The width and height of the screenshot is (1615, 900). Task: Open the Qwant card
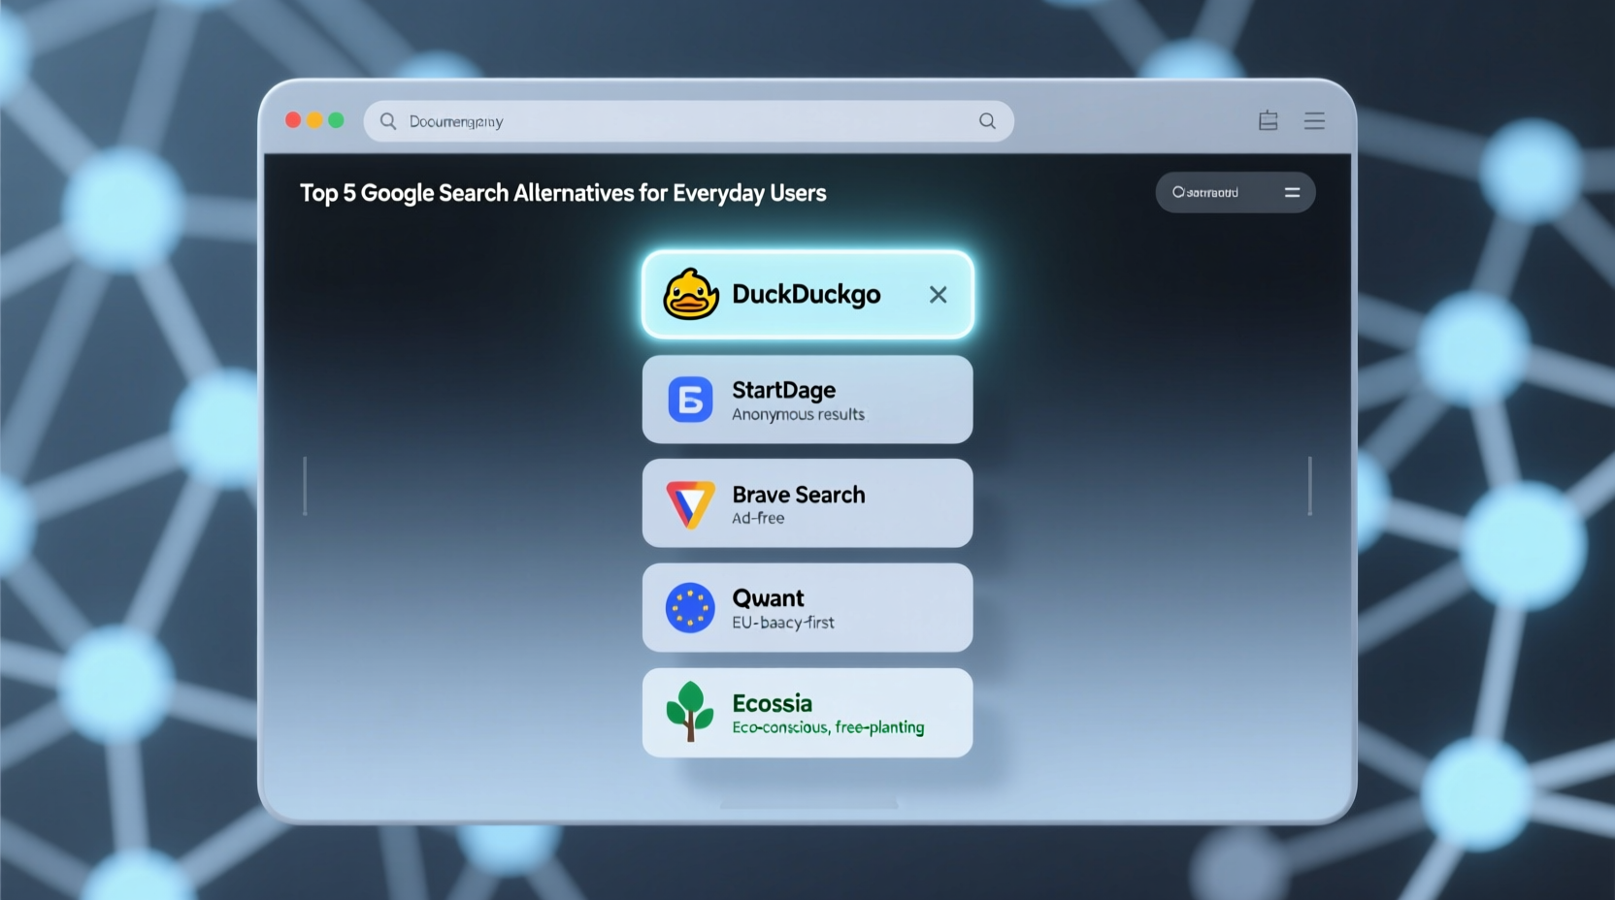tap(807, 607)
